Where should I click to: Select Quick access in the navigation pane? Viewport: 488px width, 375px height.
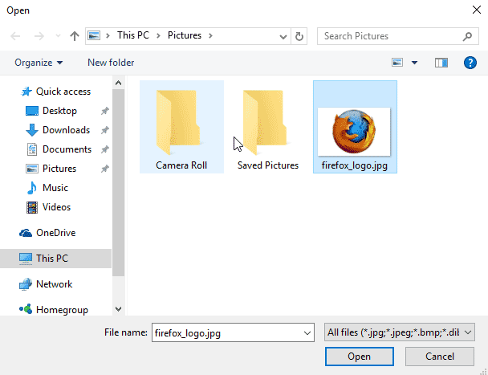click(x=63, y=92)
